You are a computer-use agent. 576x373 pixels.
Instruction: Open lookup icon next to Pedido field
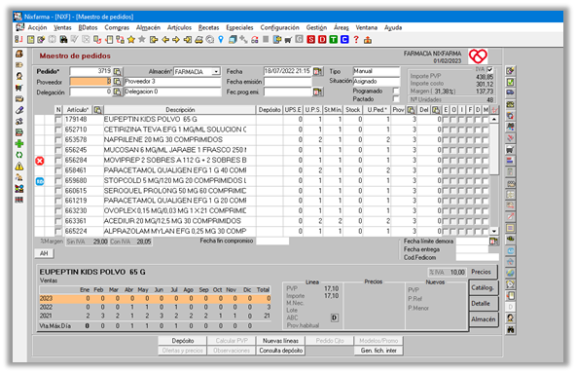click(x=117, y=71)
